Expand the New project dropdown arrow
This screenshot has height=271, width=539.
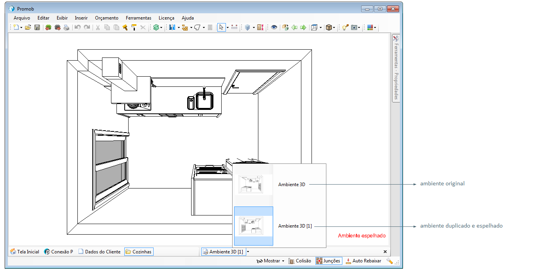[x=21, y=28]
